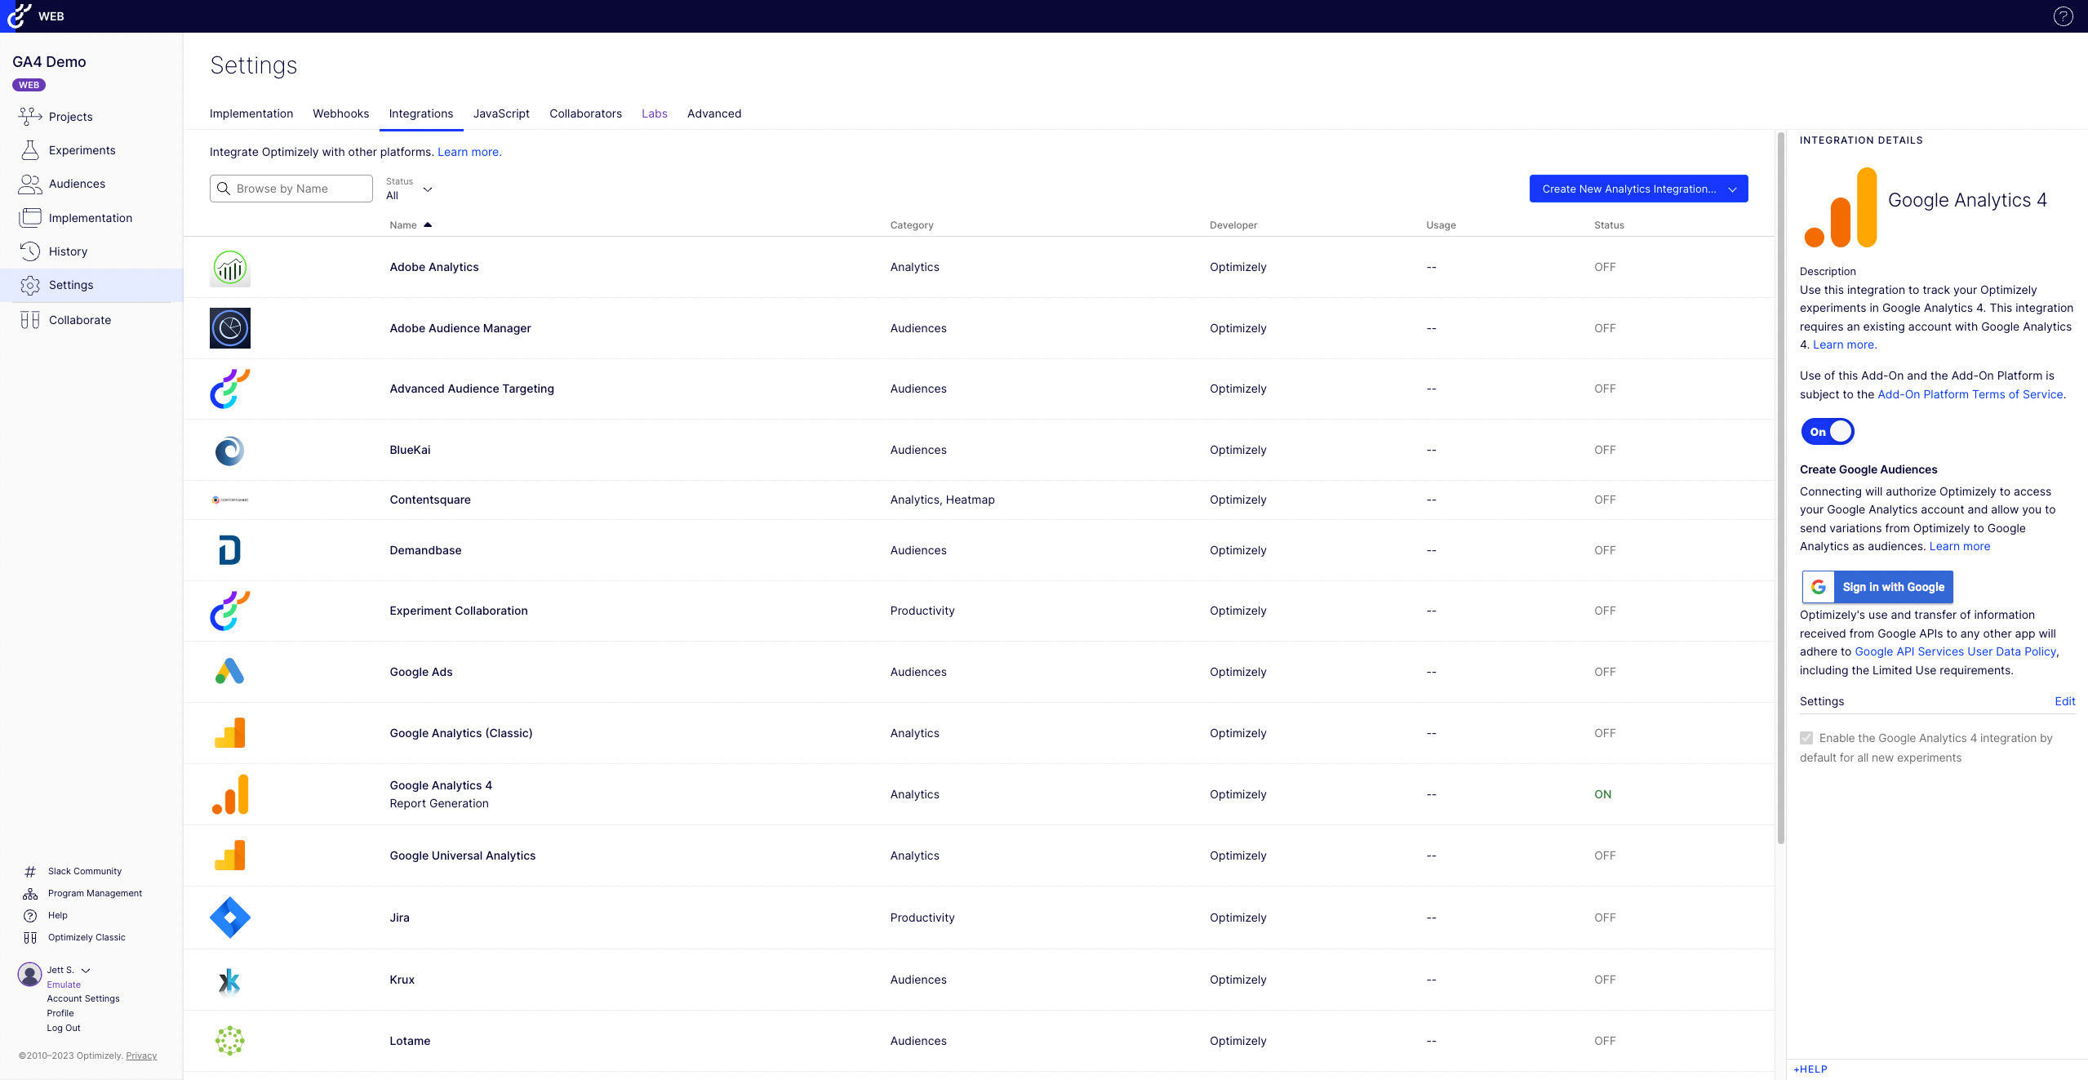Click the integrations list vertical scrollbar

(x=1781, y=488)
